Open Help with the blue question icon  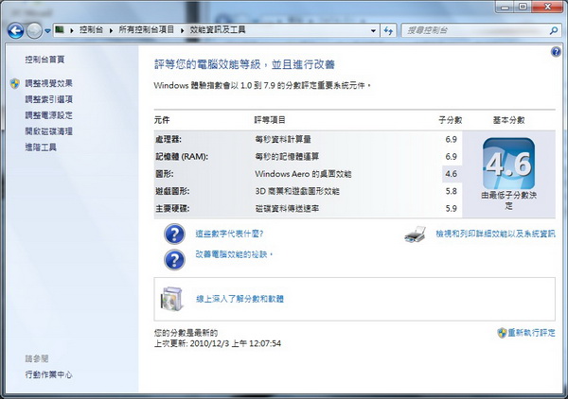pos(556,52)
